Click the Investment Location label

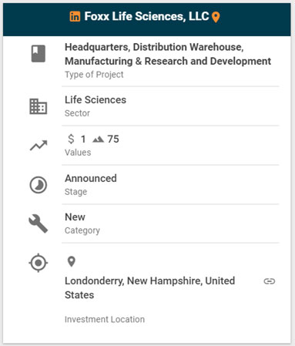[105, 319]
